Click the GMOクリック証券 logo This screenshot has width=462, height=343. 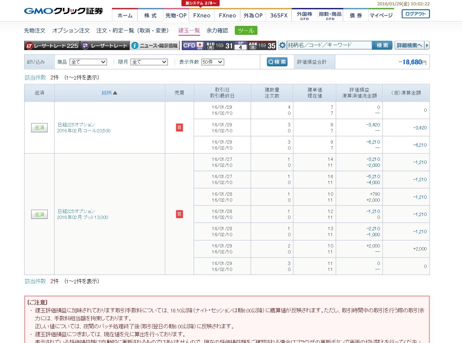[x=64, y=11]
